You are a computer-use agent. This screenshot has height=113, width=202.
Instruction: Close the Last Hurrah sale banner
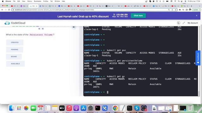197,15
